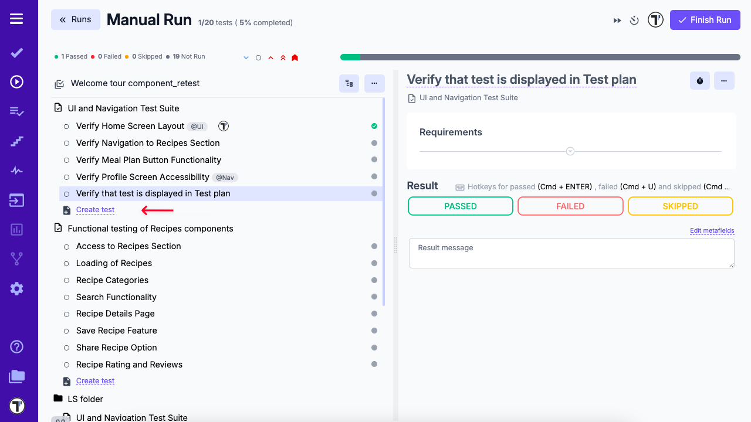
Task: Expand the Requirements section chevron
Action: click(570, 151)
